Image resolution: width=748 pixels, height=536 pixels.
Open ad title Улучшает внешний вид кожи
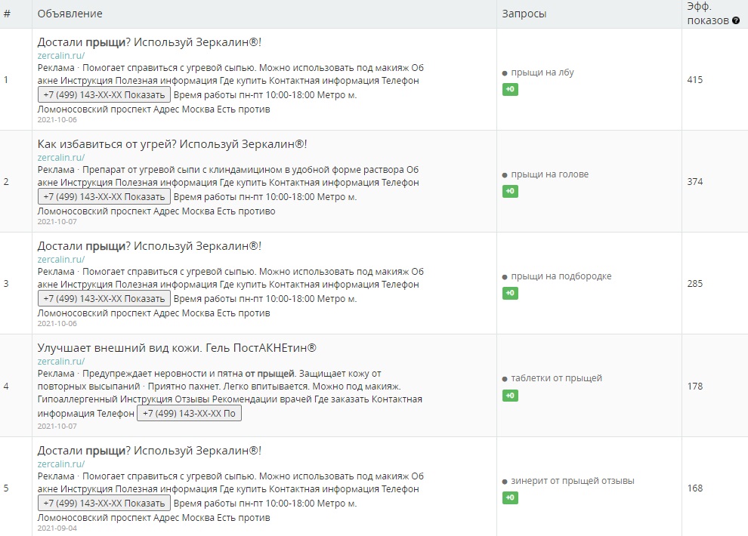point(177,348)
